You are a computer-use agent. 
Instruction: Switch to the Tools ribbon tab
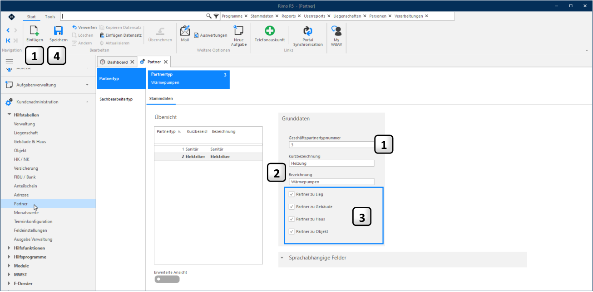click(50, 17)
